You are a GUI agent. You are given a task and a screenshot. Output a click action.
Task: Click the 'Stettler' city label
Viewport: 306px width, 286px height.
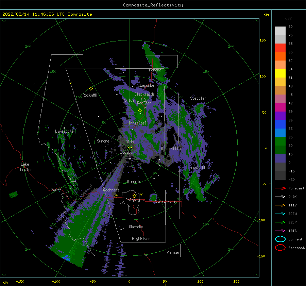[x=198, y=98]
